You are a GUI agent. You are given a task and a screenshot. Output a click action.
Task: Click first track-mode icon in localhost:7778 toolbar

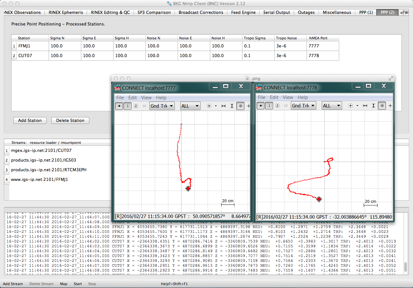261,105
